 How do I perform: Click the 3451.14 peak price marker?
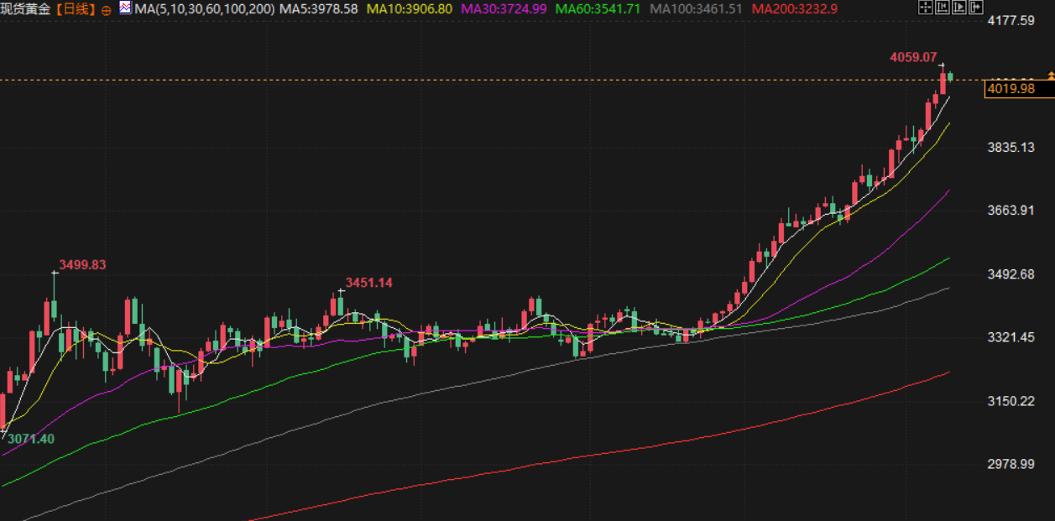[x=368, y=283]
